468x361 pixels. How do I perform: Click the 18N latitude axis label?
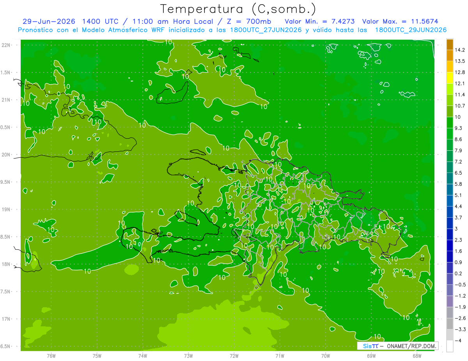(6, 264)
